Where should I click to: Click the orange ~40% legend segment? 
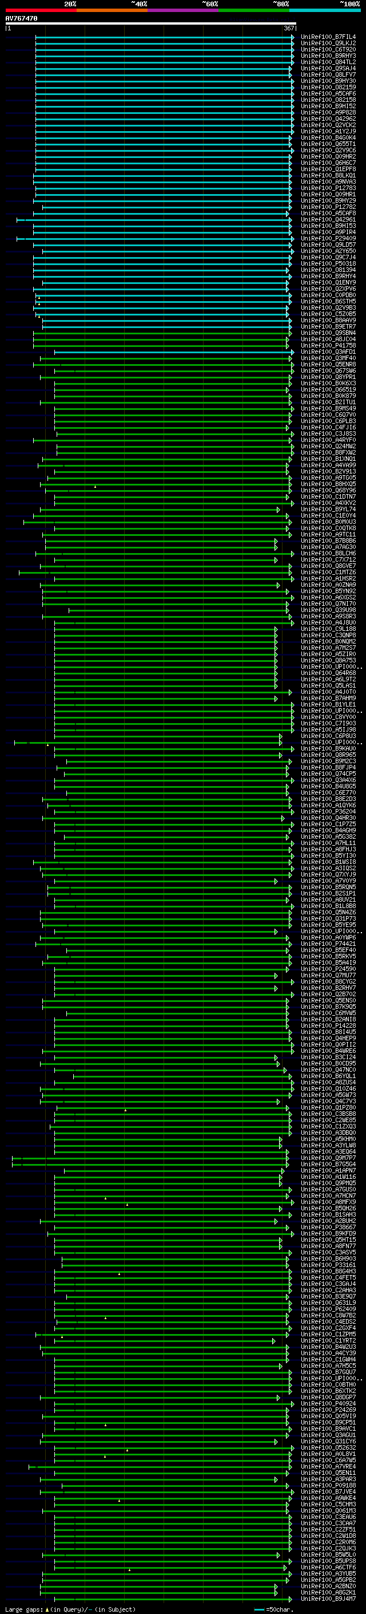(x=112, y=10)
